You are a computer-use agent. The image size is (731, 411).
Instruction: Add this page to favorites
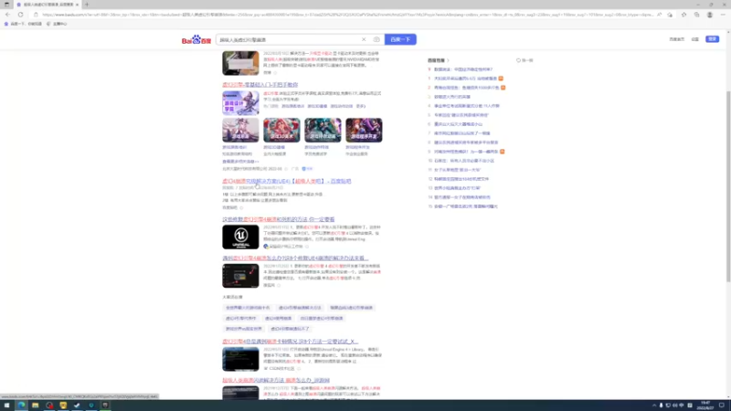[670, 15]
